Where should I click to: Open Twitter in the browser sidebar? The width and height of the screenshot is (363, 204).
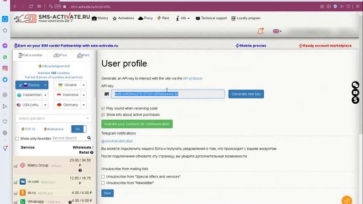[5, 79]
